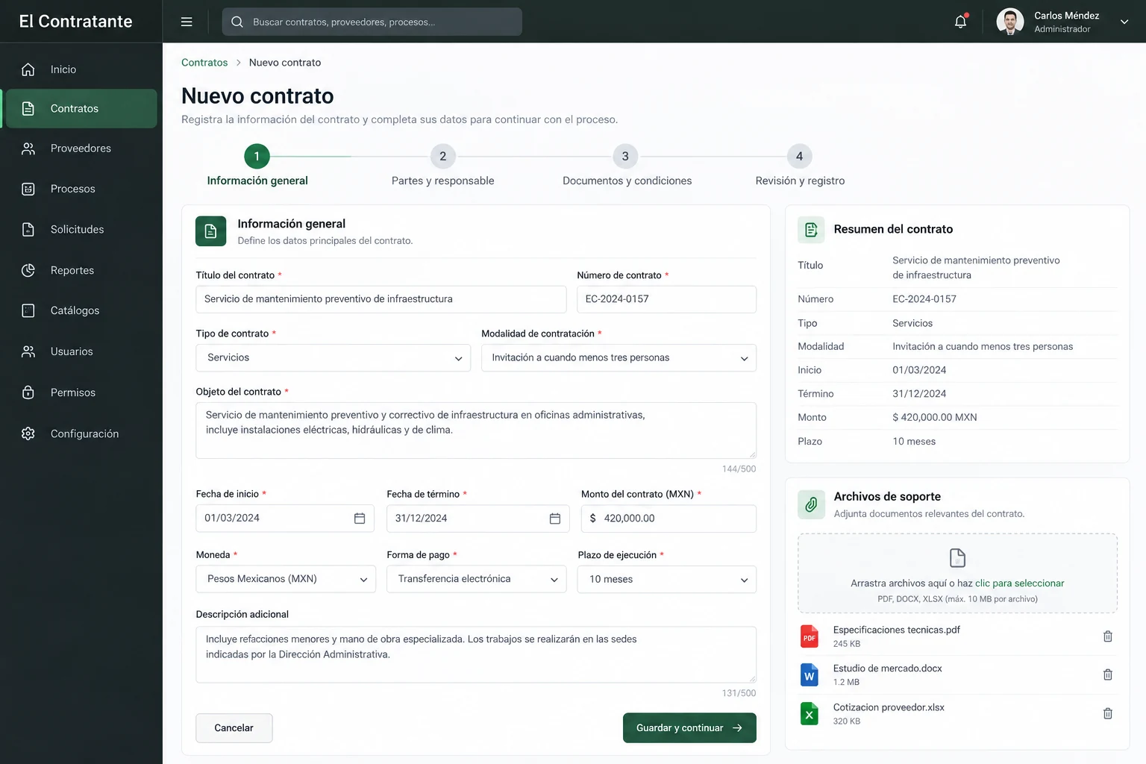Focus the search contracts field

(x=372, y=22)
